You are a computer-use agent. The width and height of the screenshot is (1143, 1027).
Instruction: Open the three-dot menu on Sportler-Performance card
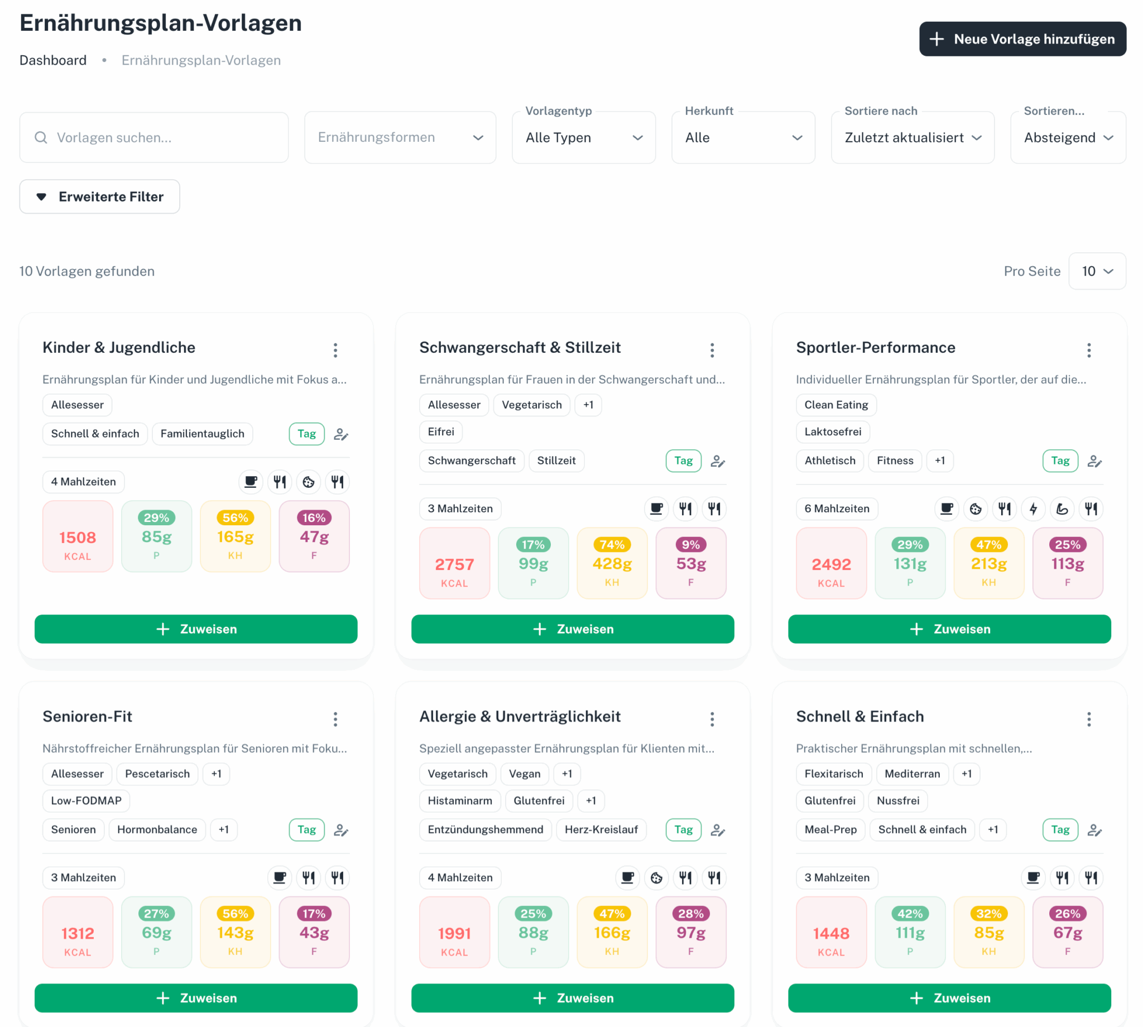tap(1089, 350)
